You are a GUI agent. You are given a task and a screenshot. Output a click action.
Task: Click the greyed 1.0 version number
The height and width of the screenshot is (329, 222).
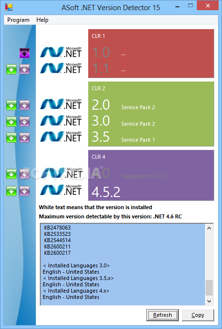pyautogui.click(x=101, y=52)
